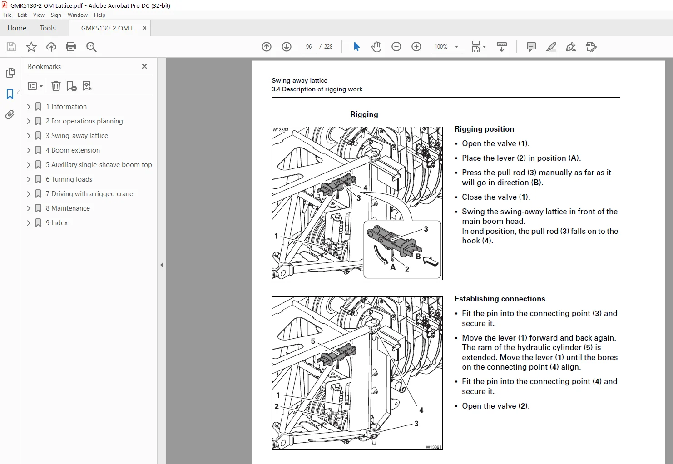Open the Find text magnifier tool
Image resolution: width=673 pixels, height=464 pixels.
coord(91,47)
